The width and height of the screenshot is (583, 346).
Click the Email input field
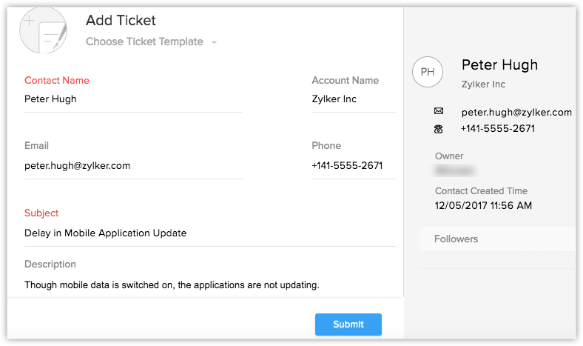(132, 166)
